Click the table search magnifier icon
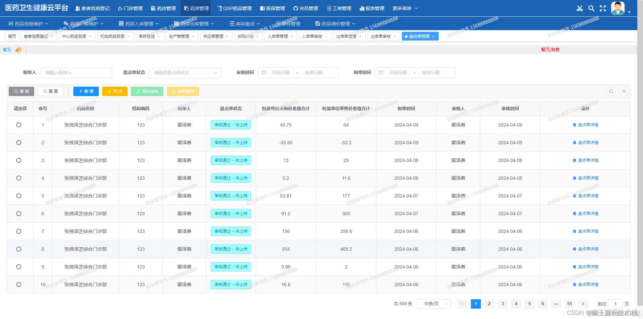The height and width of the screenshot is (319, 643). 611,91
